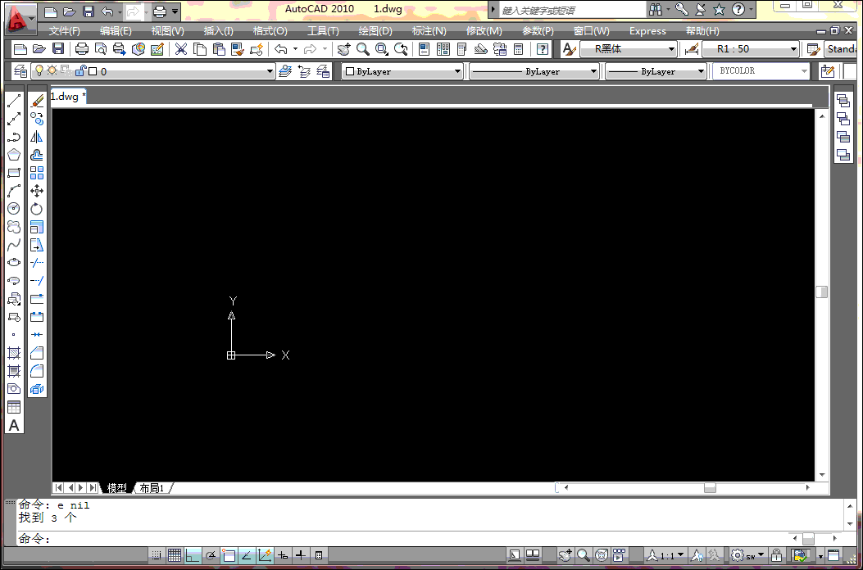Open the Express menu

tap(647, 31)
